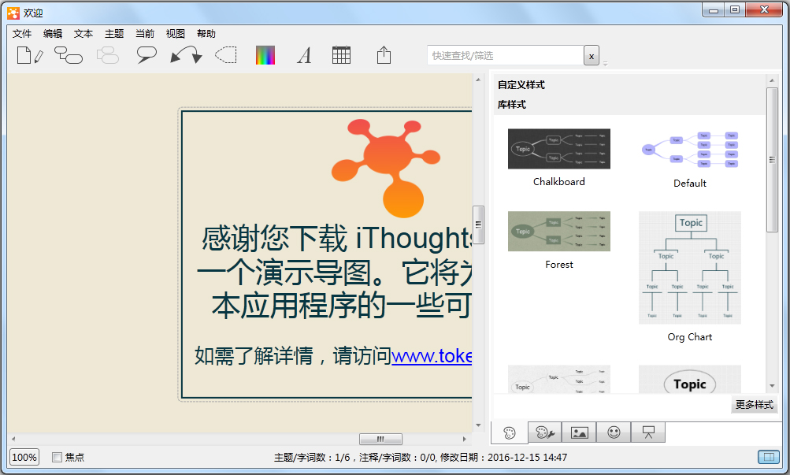The image size is (790, 475).
Task: Enable the 焦点 checkbox
Action: 56,457
